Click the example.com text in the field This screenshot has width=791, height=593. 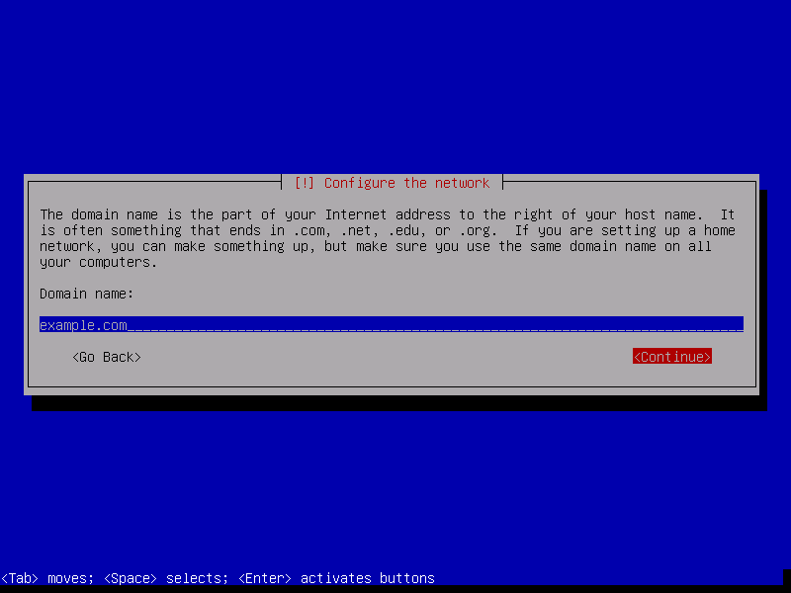coord(83,324)
